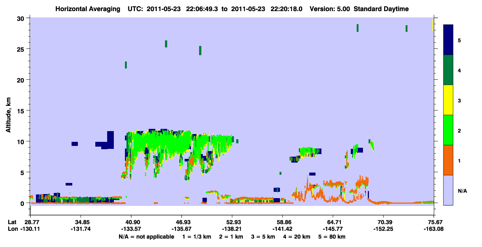This screenshot has height=247, width=482.
Task: Click longitude value "-152.25"
Action: [383, 229]
